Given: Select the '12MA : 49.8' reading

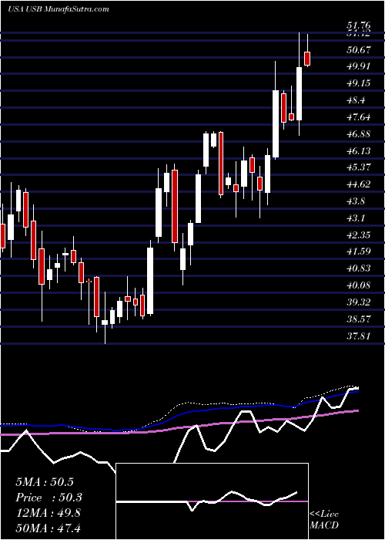Looking at the screenshot, I should point(48,513).
